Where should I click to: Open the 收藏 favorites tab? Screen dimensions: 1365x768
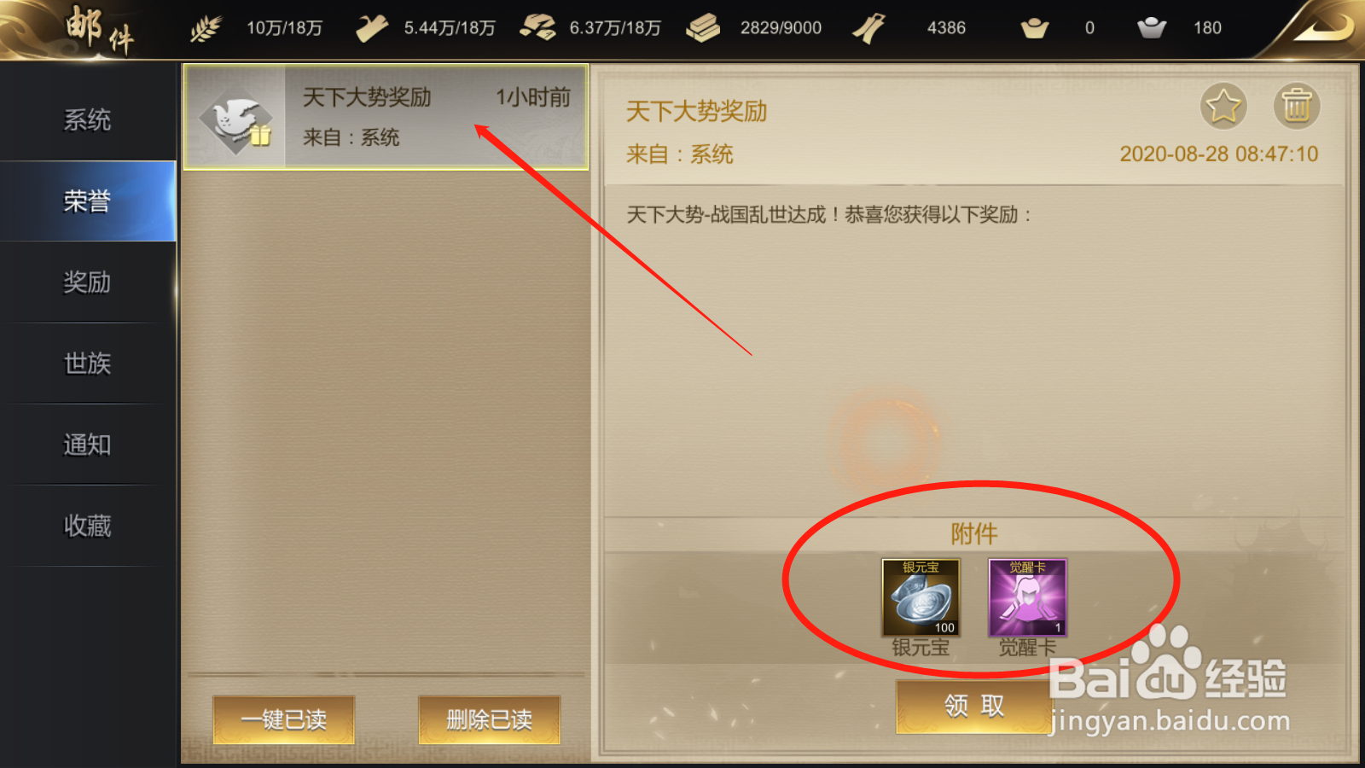[88, 526]
